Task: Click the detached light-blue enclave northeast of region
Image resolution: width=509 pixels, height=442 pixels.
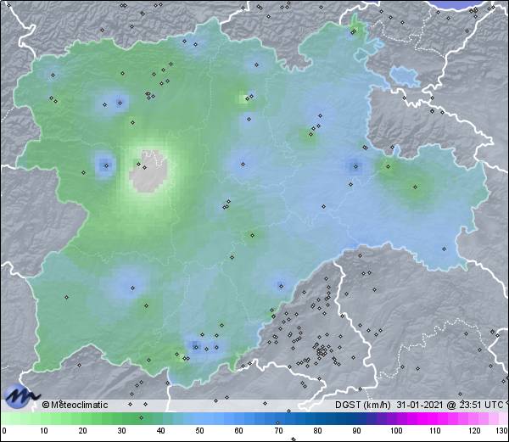Action: [x=406, y=76]
